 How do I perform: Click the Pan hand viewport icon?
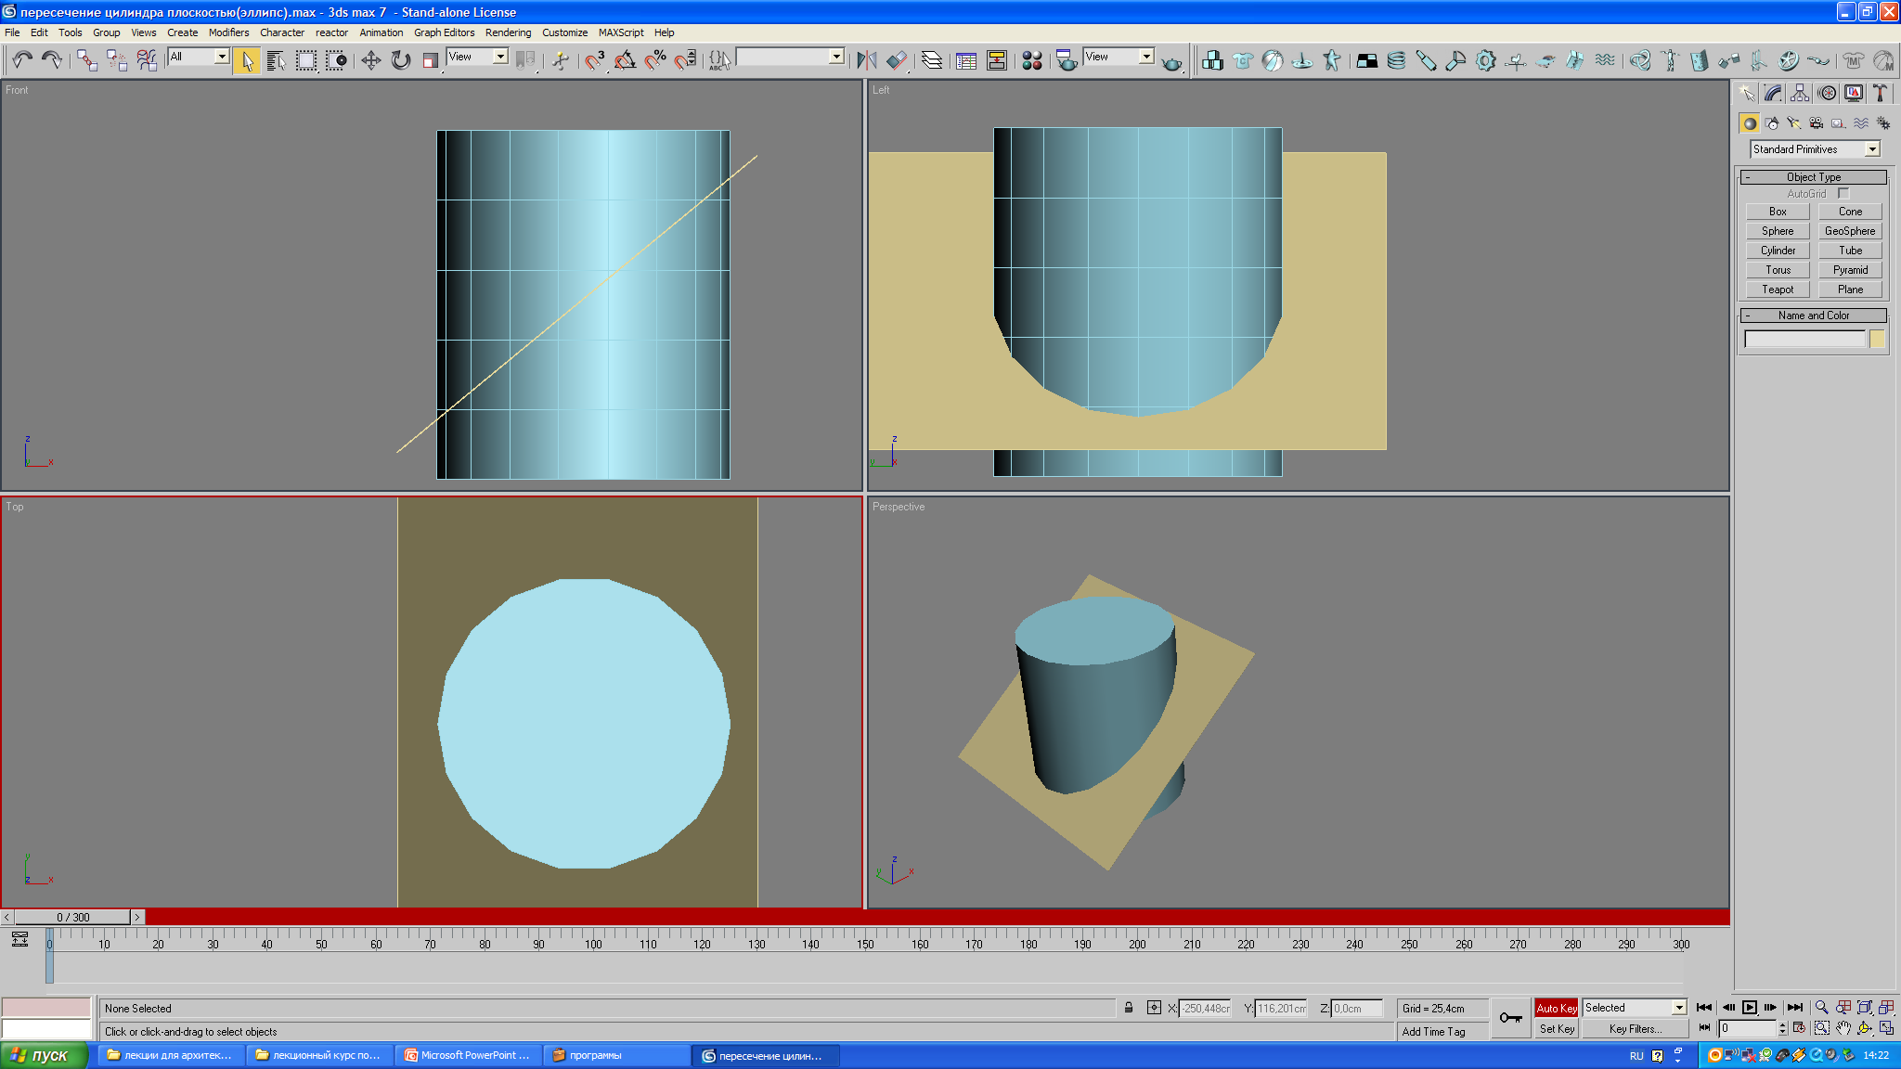tap(1843, 1028)
